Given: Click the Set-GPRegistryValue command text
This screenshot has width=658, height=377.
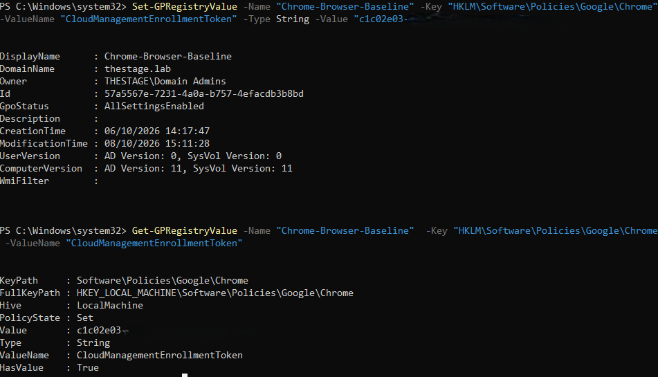Looking at the screenshot, I should 185,7.
